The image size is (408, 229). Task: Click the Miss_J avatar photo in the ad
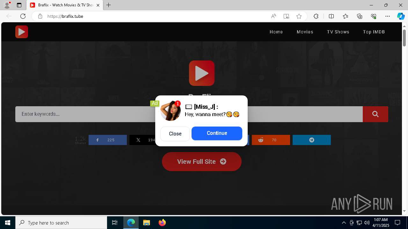click(171, 111)
